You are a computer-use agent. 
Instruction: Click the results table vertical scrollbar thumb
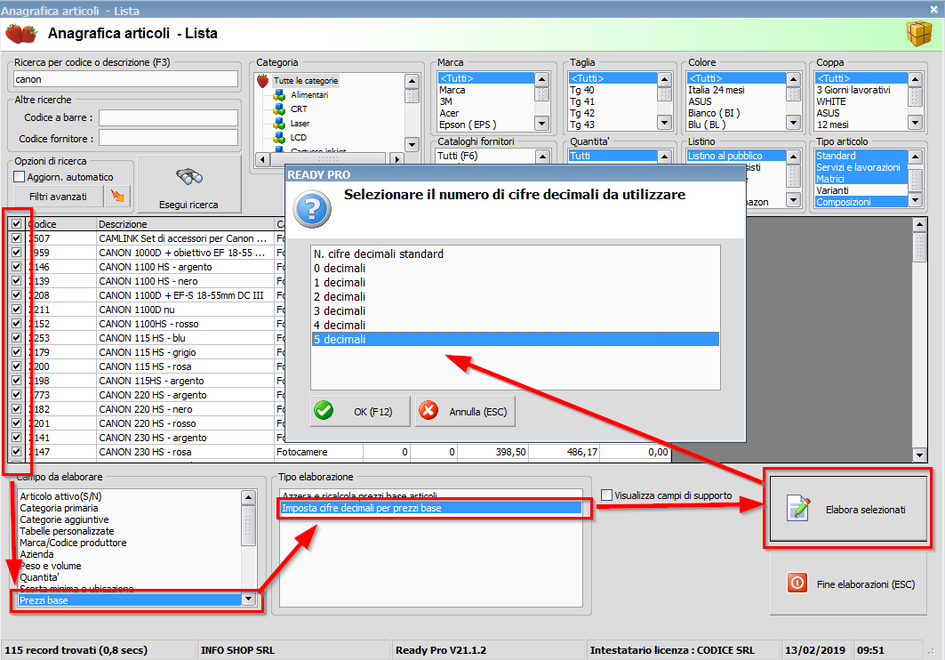point(919,247)
